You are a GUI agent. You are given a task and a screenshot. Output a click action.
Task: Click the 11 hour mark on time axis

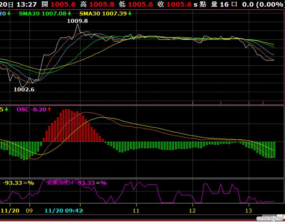tap(136, 211)
